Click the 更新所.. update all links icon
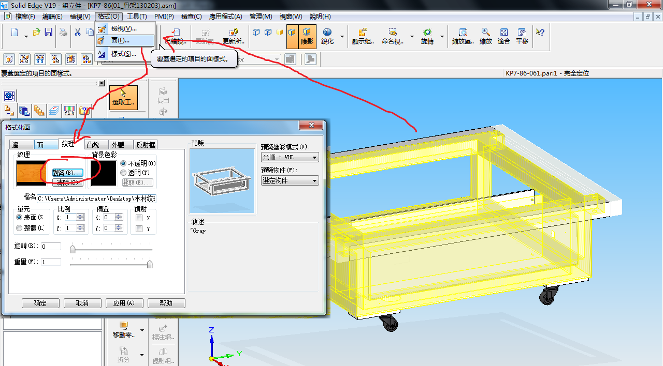663x366 pixels. tap(234, 36)
